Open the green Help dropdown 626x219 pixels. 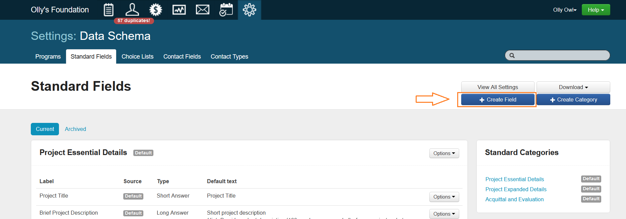[x=596, y=10]
